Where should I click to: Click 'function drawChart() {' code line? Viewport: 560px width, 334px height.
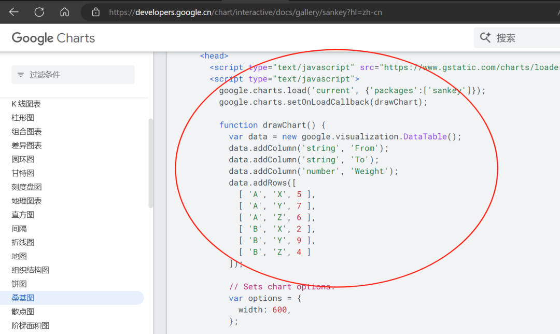(273, 125)
